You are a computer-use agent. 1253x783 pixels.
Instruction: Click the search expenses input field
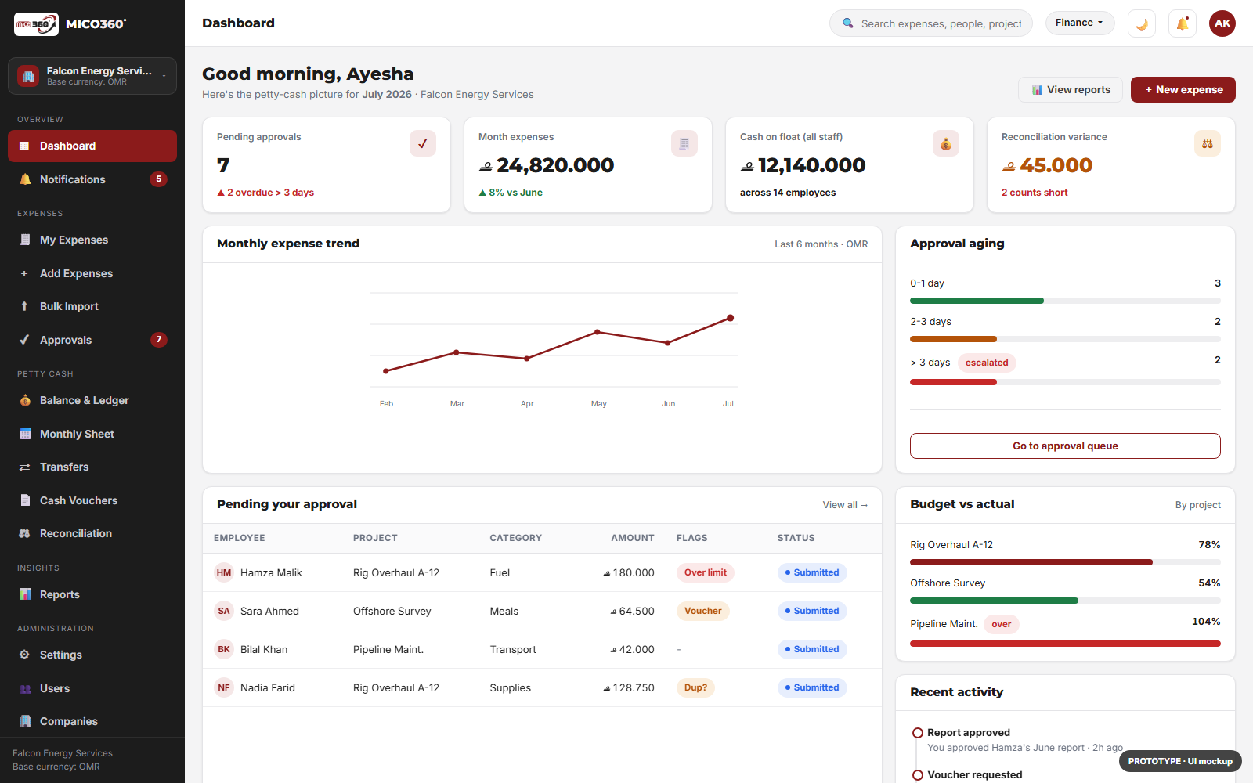click(x=931, y=23)
